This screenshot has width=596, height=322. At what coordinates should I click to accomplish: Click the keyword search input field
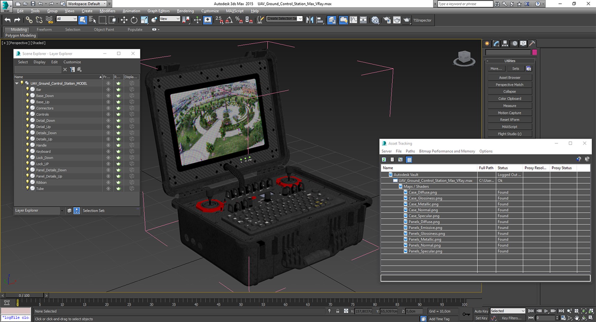point(465,4)
